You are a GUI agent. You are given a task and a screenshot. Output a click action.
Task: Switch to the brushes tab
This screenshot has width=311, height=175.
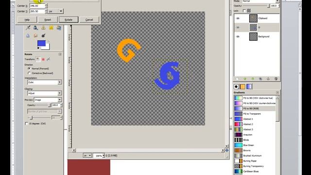pos(236,87)
